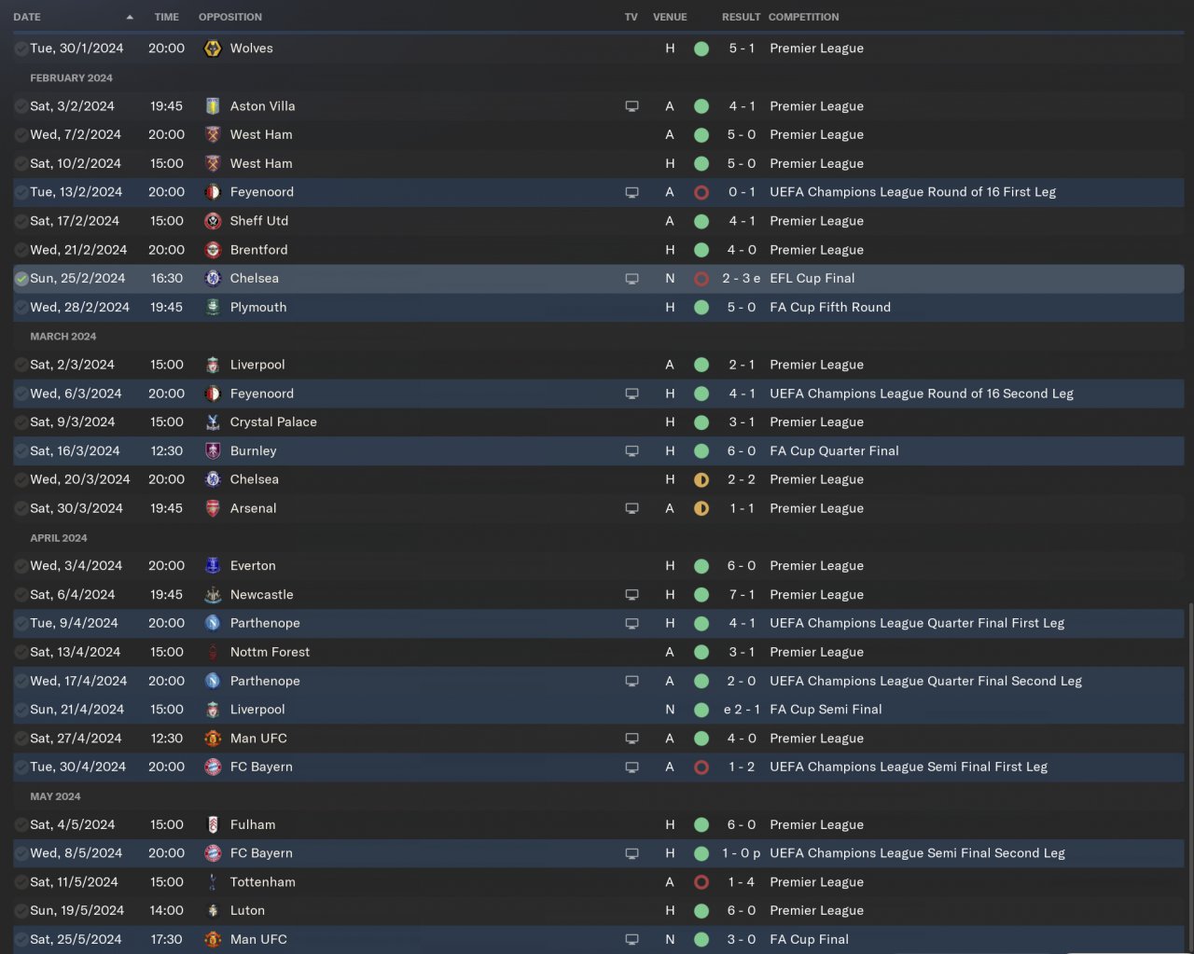The width and height of the screenshot is (1194, 954).
Task: Toggle the checkmark beside Sat, 3/2/2024 fixture
Action: (x=21, y=106)
